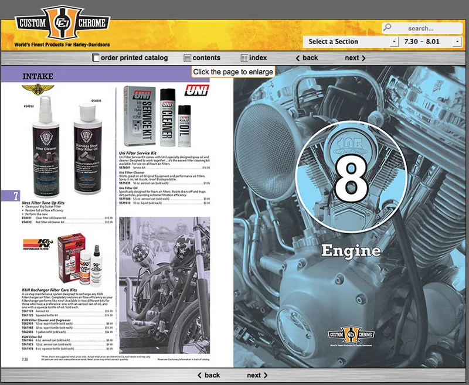This screenshot has width=469, height=385.
Task: Click the bottom back label
Action: tap(212, 375)
